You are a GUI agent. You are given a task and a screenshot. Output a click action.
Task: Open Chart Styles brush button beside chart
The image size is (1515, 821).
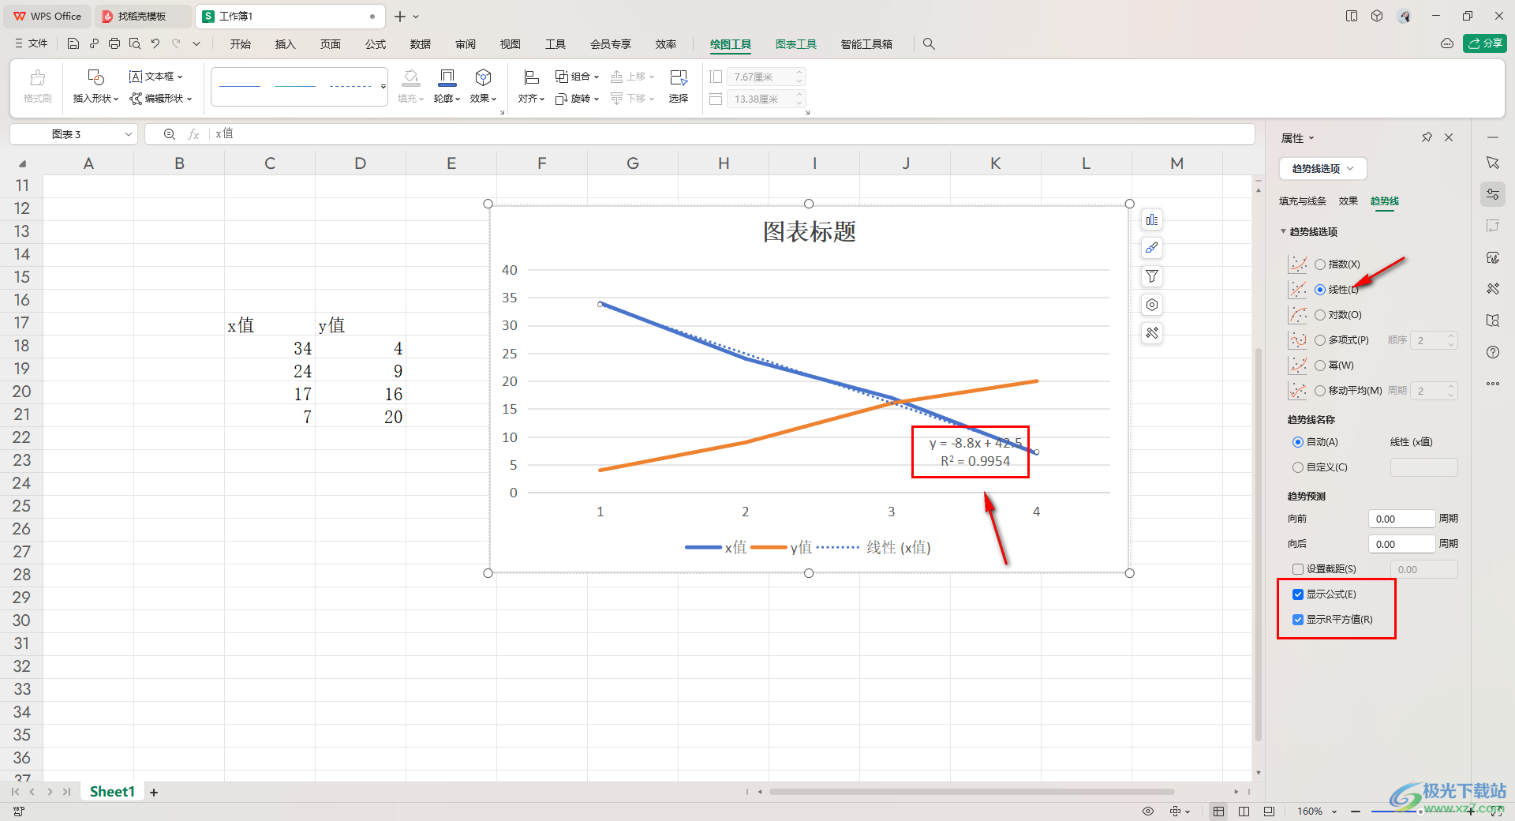[x=1152, y=249]
